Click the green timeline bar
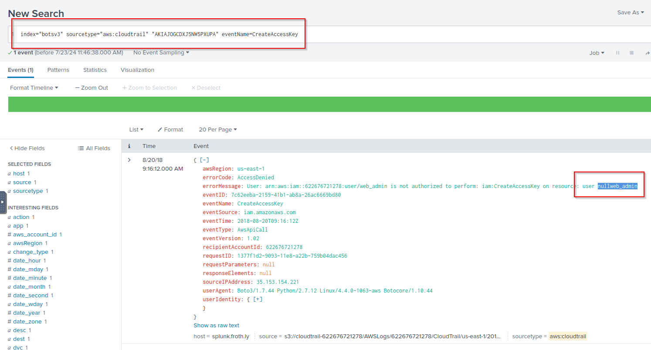The height and width of the screenshot is (350, 651). [x=329, y=104]
